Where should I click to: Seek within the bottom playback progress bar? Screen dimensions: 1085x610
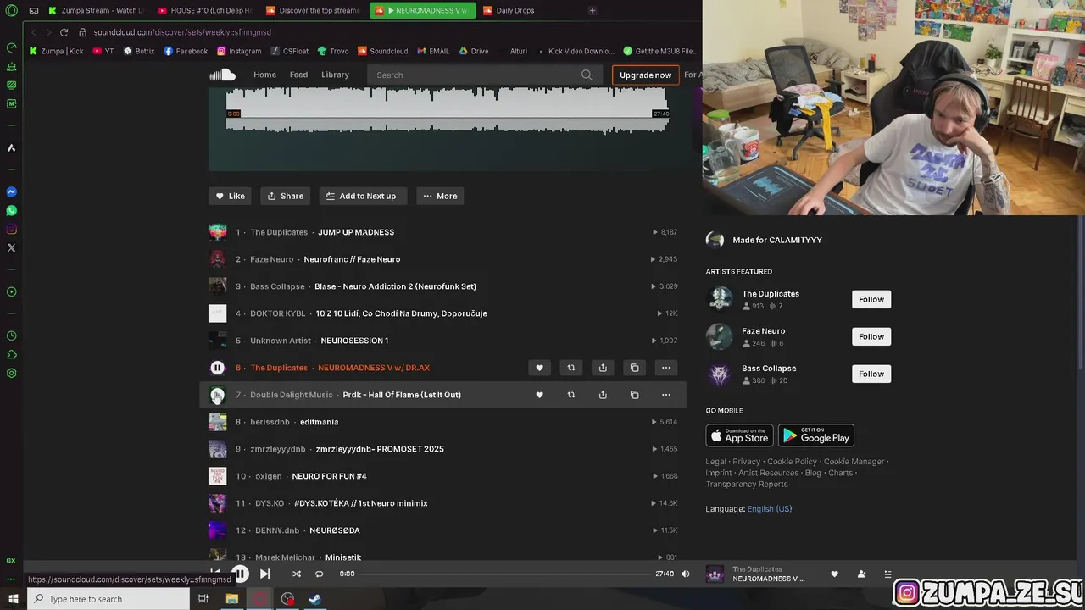coord(505,574)
